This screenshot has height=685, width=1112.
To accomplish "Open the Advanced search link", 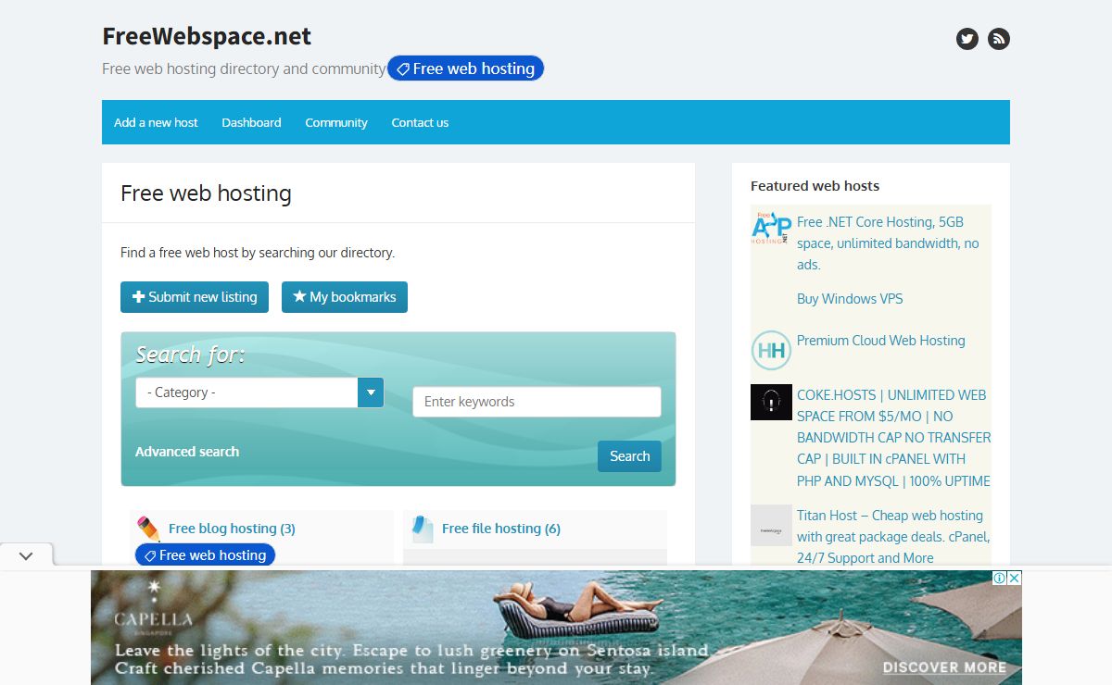I will (x=187, y=452).
